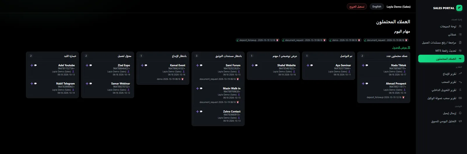This screenshot has width=467, height=154.
Task: Click document_request reminder under Sami Forum
Action: point(219,79)
